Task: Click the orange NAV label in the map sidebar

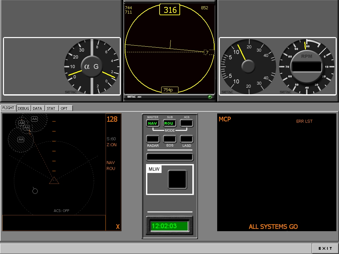Action: click(111, 162)
